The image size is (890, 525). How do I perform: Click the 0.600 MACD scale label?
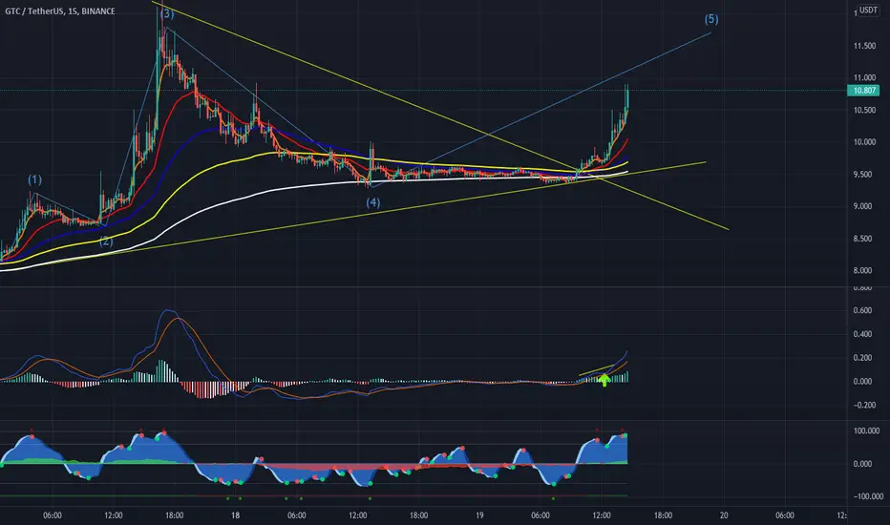point(862,310)
